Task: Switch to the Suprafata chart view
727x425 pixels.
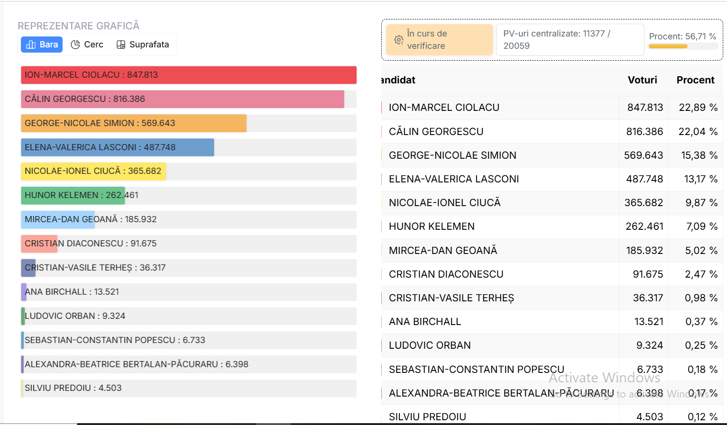Action: [143, 45]
